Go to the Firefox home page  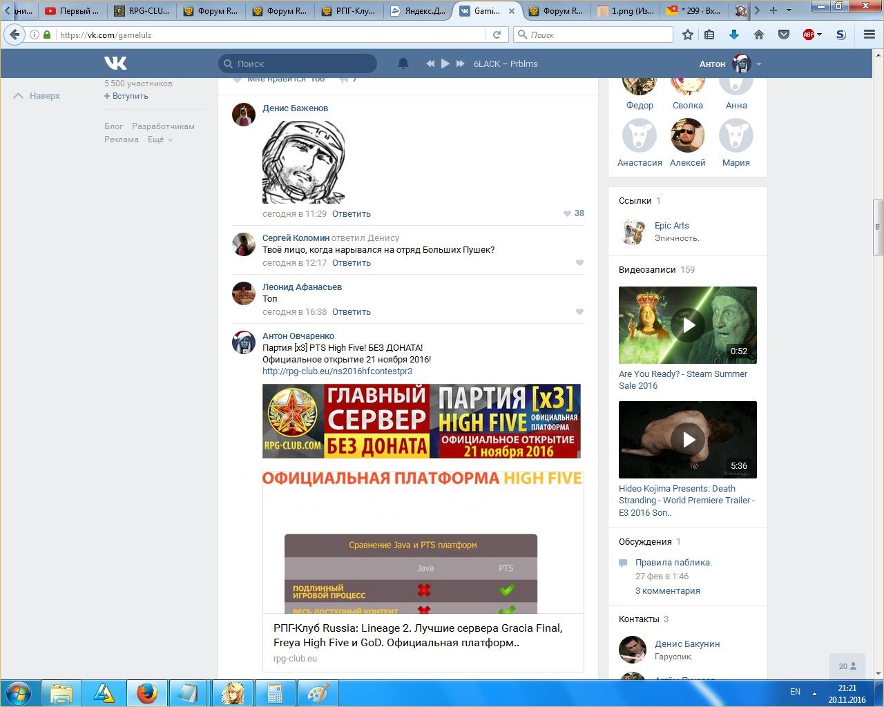click(759, 35)
